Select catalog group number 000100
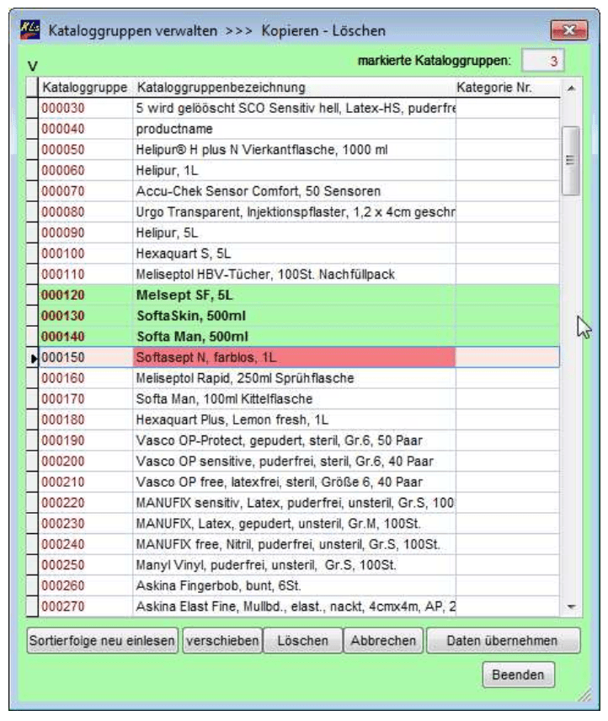This screenshot has height=721, width=608. 86,254
